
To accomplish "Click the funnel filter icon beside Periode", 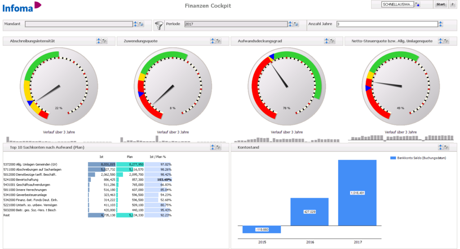I will [159, 25].
